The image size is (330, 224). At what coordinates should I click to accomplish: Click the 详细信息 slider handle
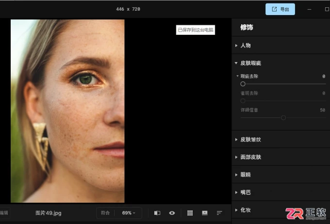283,117
